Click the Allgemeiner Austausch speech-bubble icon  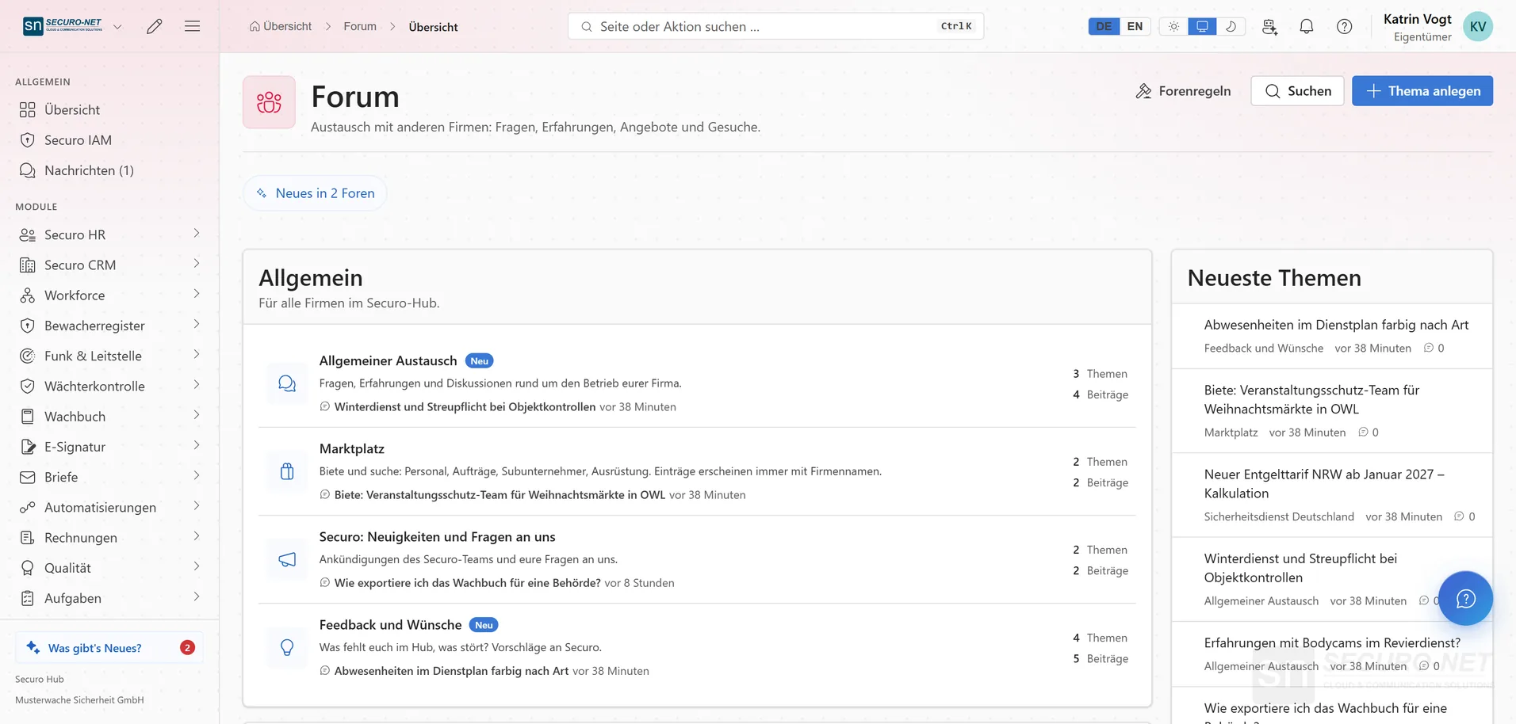[x=287, y=384]
